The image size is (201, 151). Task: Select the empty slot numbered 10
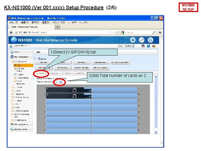115,96
